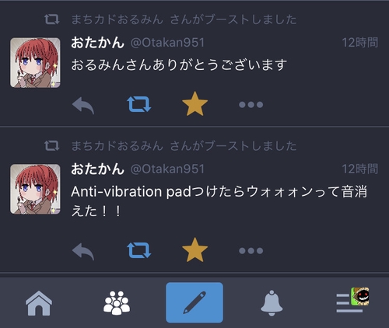Reply to the Anti-vibration pad post
389x328 pixels.
83,251
